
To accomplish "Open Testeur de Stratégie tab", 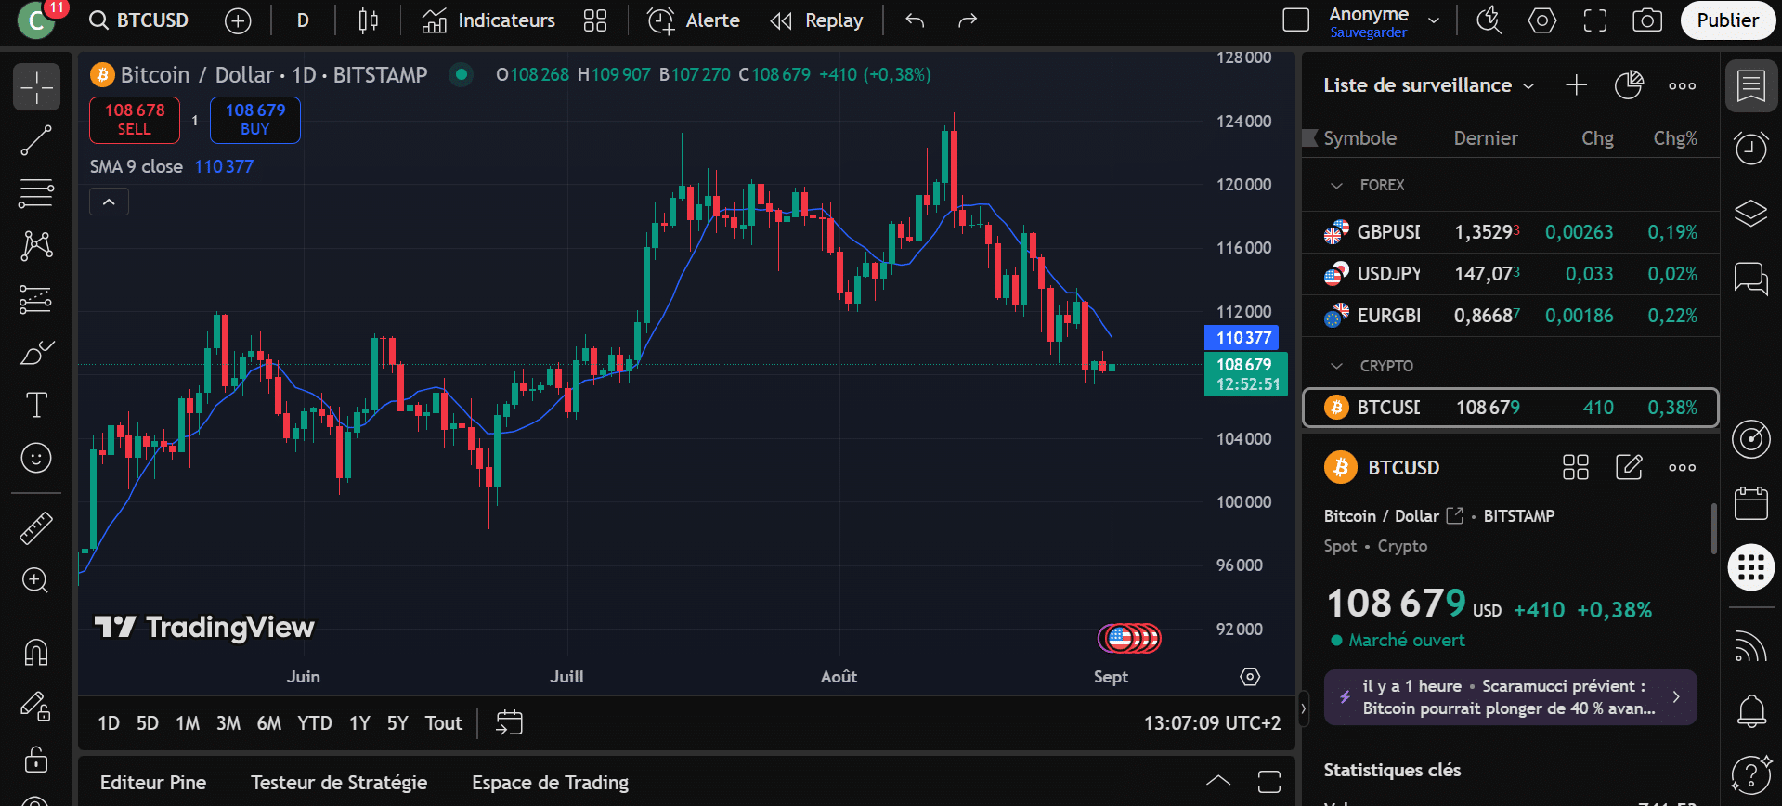I will (339, 783).
